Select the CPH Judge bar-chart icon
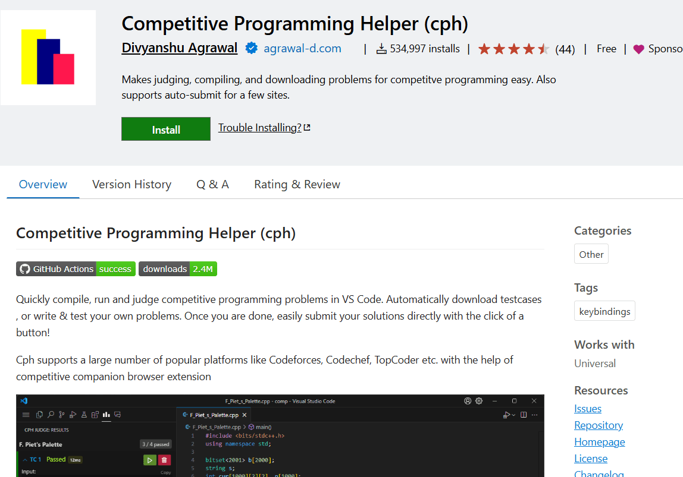Image resolution: width=683 pixels, height=477 pixels. (106, 415)
